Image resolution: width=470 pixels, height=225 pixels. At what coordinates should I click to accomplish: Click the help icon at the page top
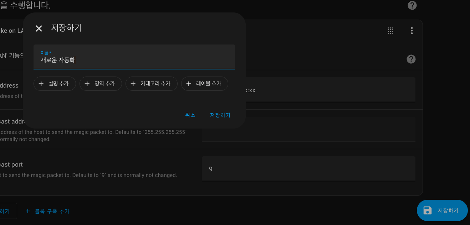pos(412,5)
